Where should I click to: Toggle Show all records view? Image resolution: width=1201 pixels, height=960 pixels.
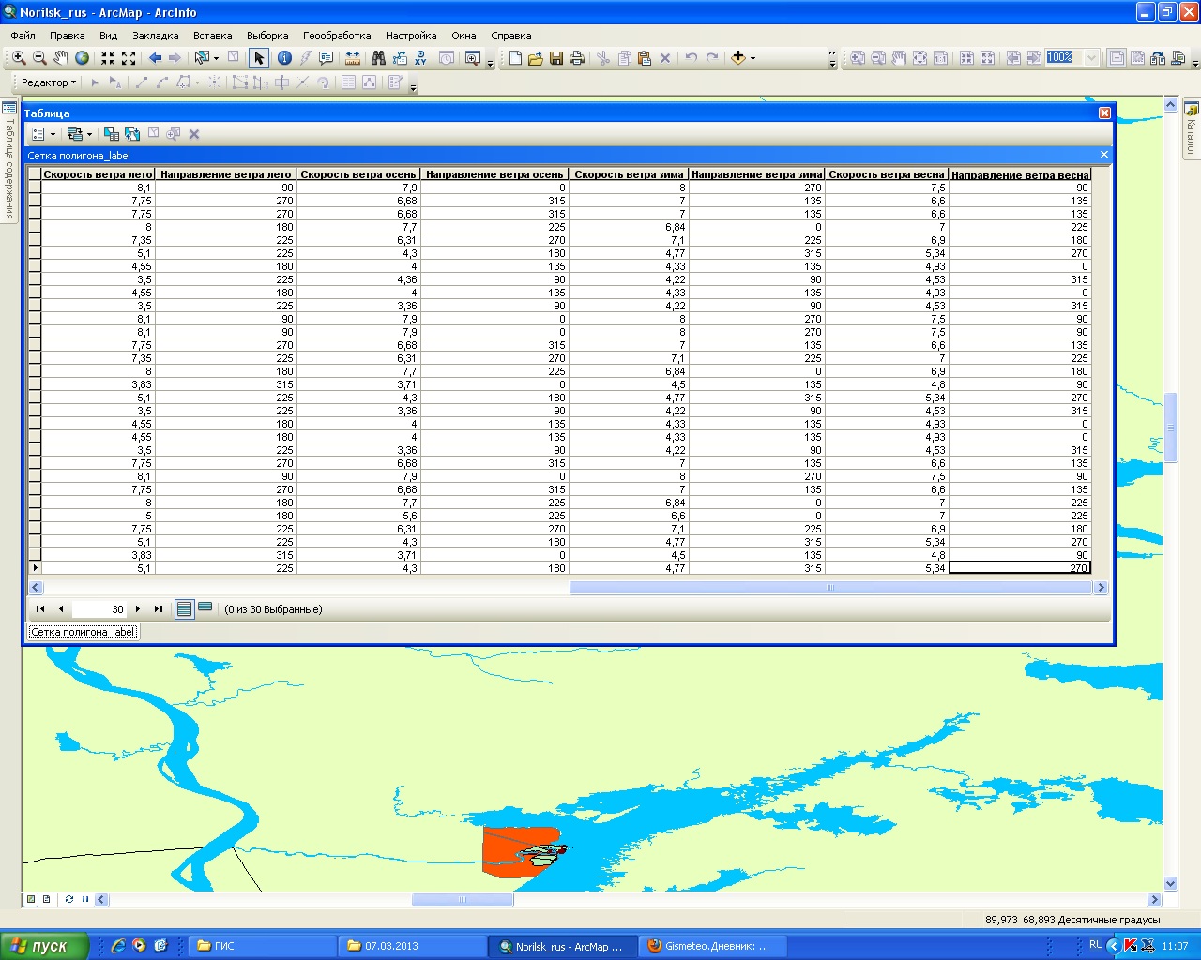point(184,609)
